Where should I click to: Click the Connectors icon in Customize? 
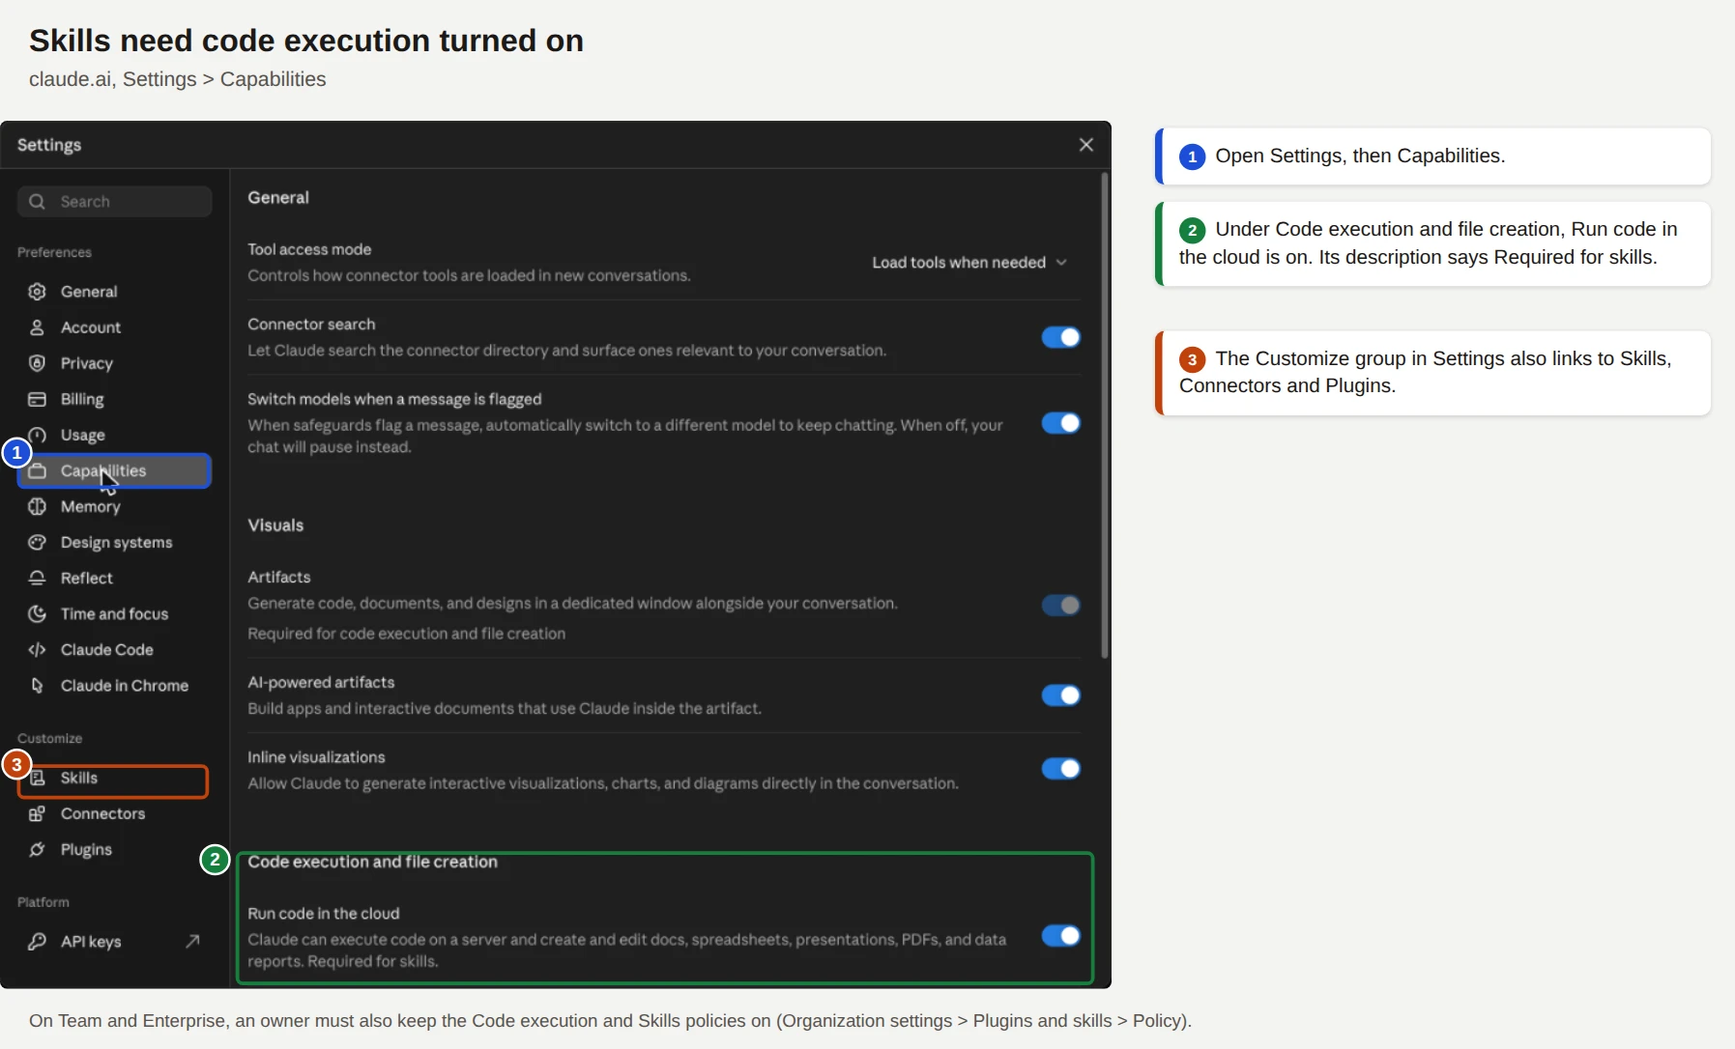38,813
